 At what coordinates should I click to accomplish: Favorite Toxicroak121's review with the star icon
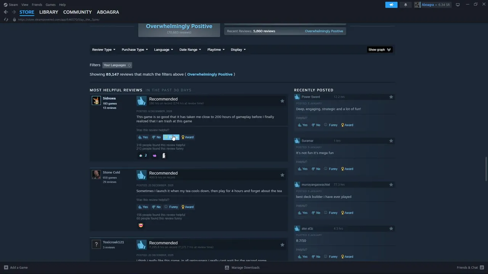[x=282, y=245]
